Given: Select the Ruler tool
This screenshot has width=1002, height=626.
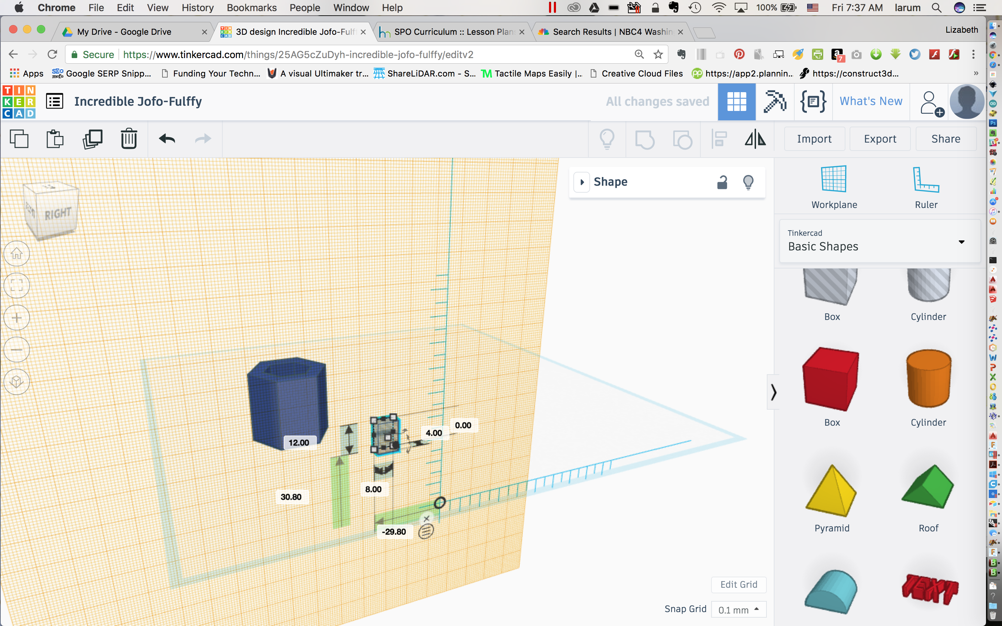Looking at the screenshot, I should coord(926,187).
